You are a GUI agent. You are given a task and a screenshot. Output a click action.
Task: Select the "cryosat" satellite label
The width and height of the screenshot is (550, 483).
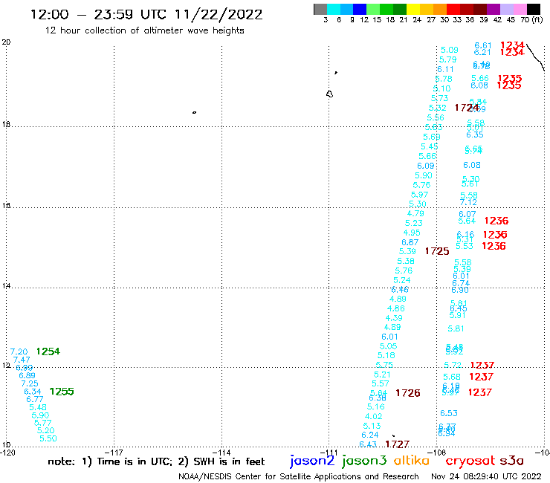click(x=470, y=461)
